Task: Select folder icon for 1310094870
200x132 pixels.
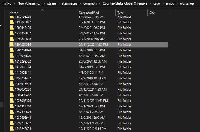Action: 12,56
